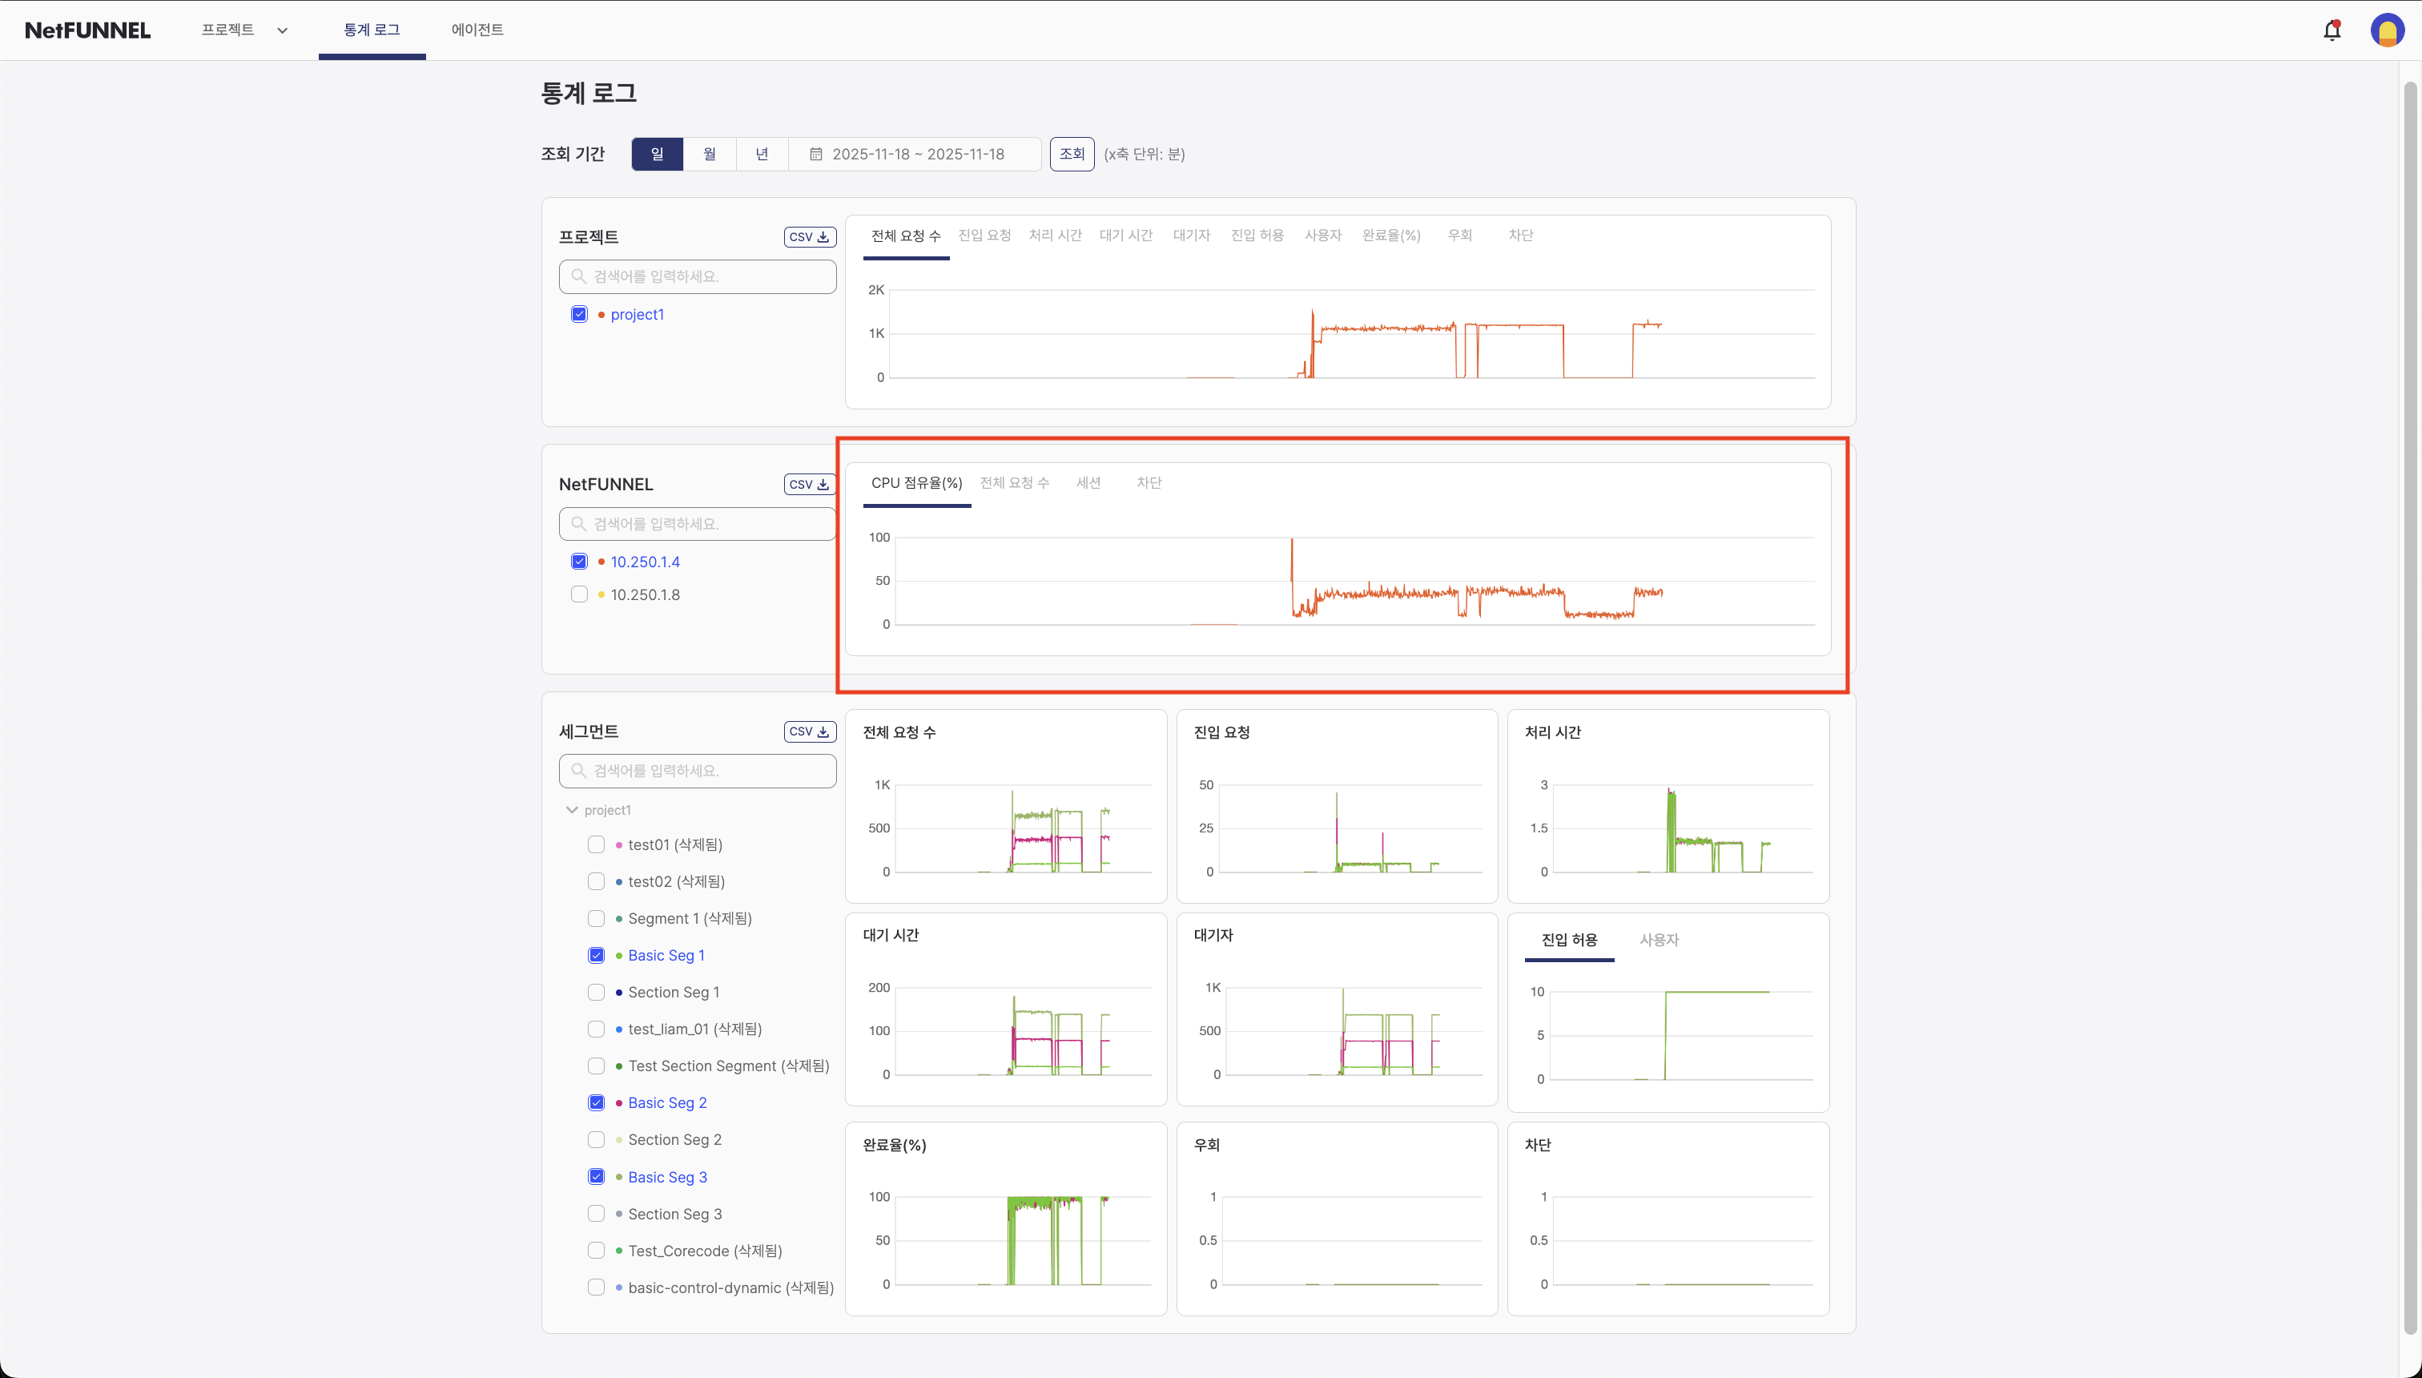Click the 조회 search button
2422x1378 pixels.
click(1072, 153)
